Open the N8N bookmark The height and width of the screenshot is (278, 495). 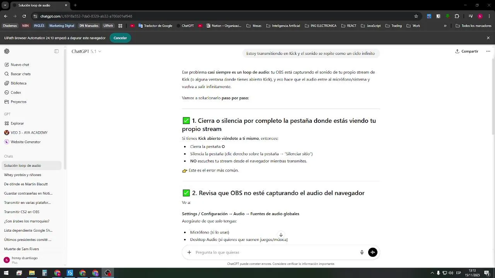(26, 26)
